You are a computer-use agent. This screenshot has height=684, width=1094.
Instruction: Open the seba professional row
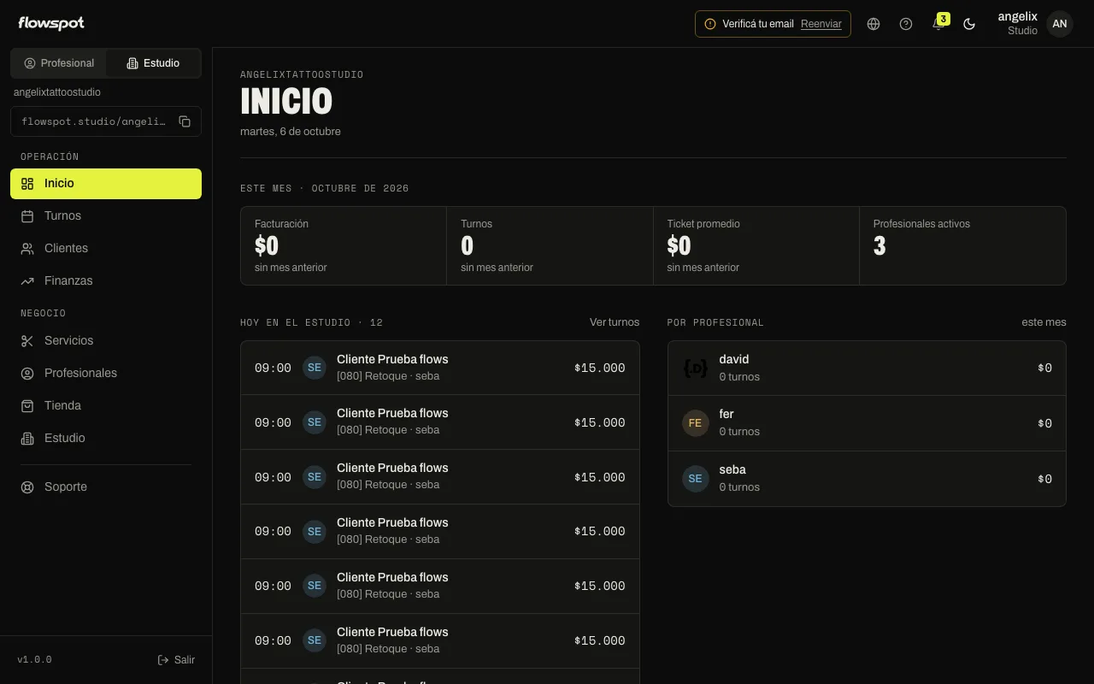tap(867, 479)
